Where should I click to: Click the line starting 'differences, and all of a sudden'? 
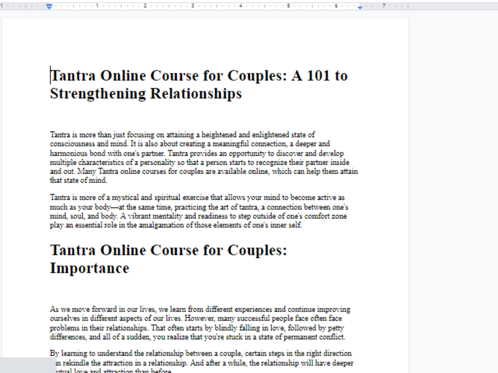[x=198, y=337]
